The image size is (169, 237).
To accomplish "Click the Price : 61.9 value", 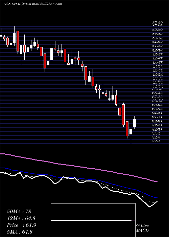I will [x=21, y=225].
